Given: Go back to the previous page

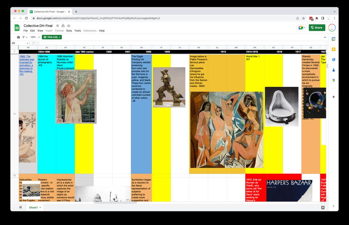Looking at the screenshot, I should [14, 18].
